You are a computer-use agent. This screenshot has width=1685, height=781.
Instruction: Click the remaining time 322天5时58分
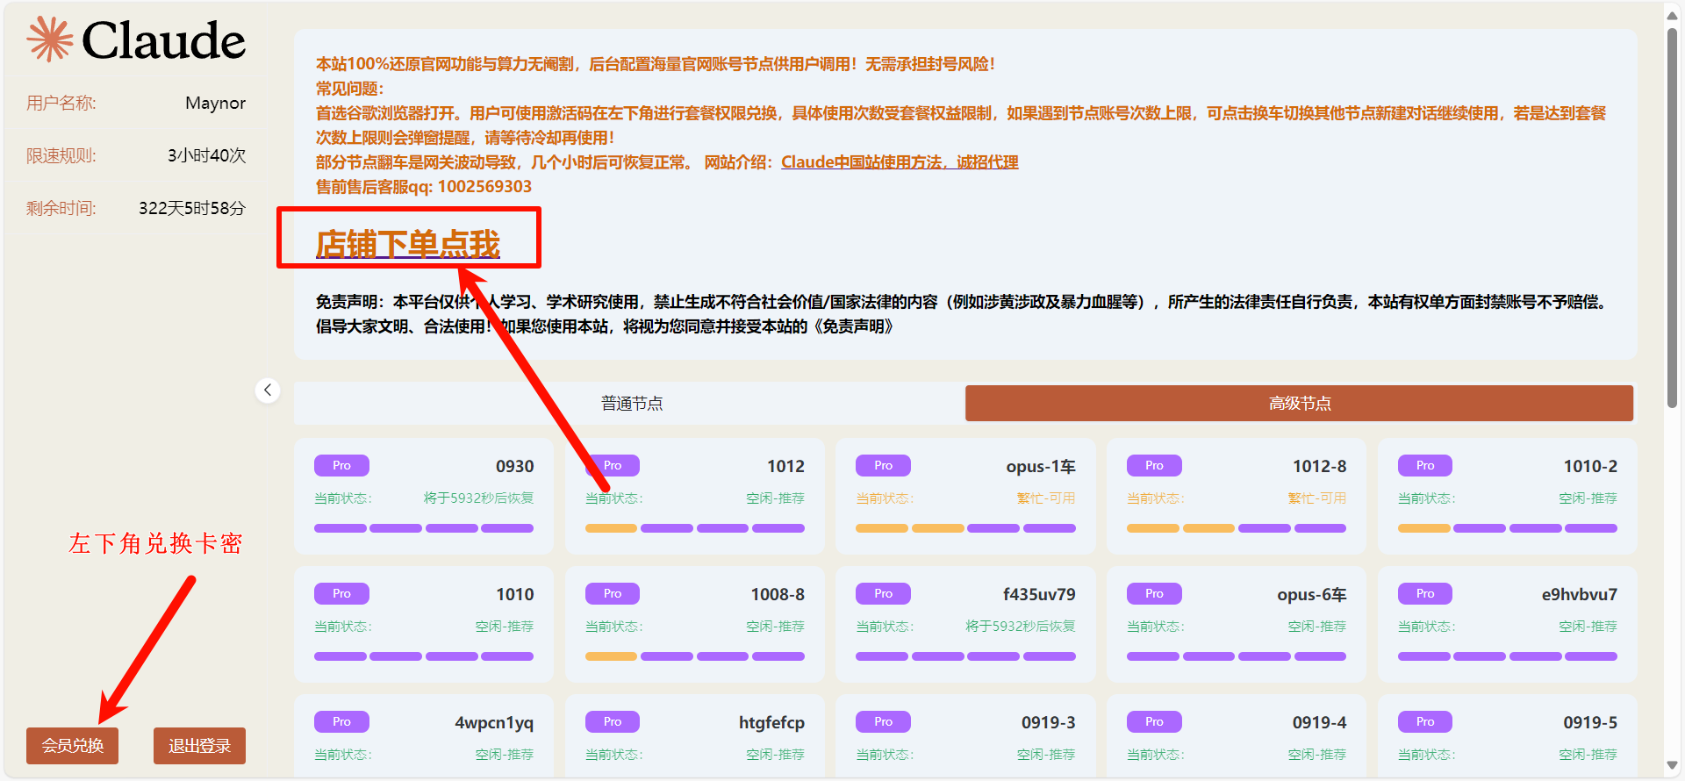192,208
